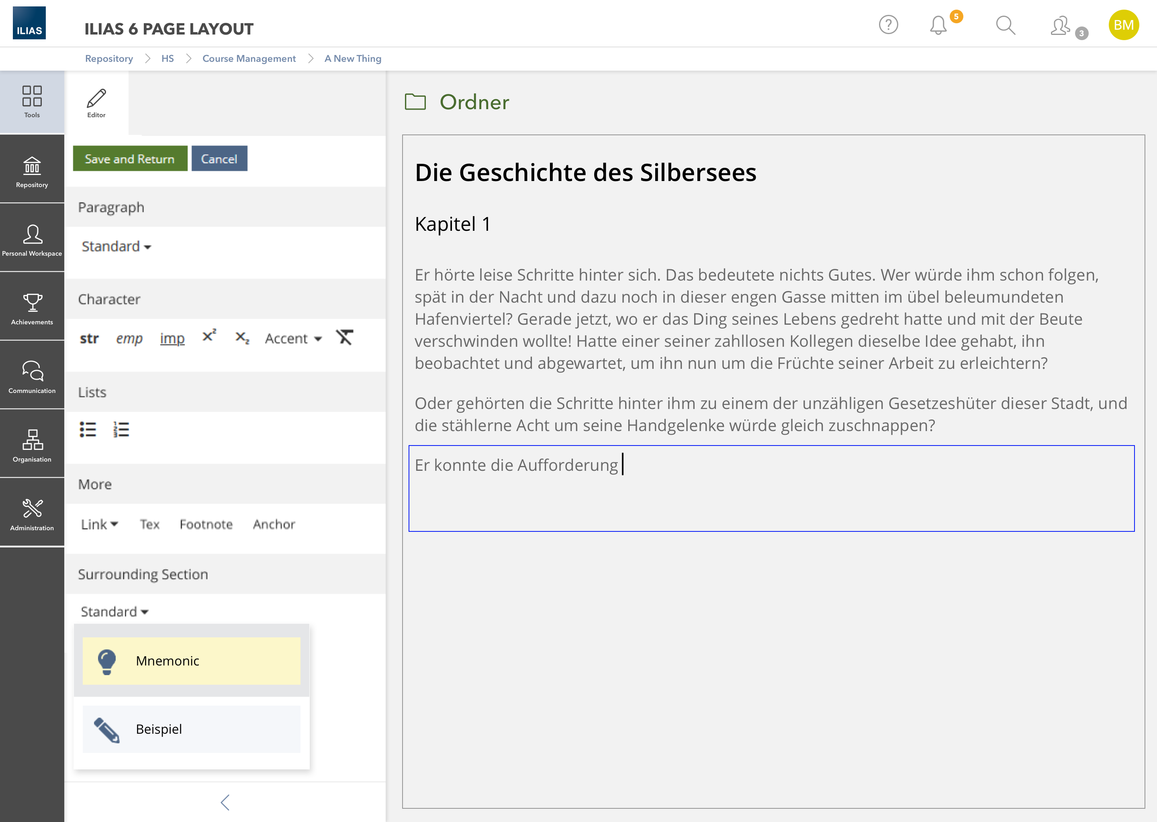Click the Save and Return button
The height and width of the screenshot is (822, 1157).
(x=130, y=159)
